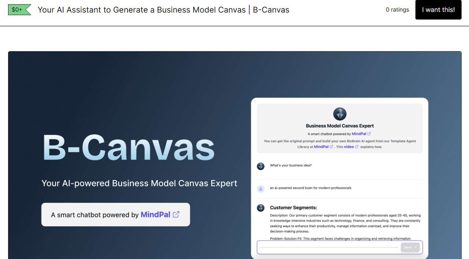Click the product cover image
Viewport: 469px width, 259px height.
click(x=234, y=155)
